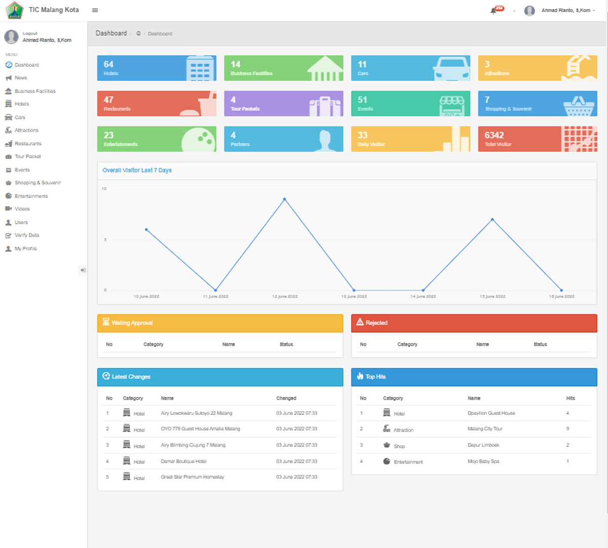The width and height of the screenshot is (608, 548).
Task: Click the home icon in breadcrumb
Action: pos(138,33)
